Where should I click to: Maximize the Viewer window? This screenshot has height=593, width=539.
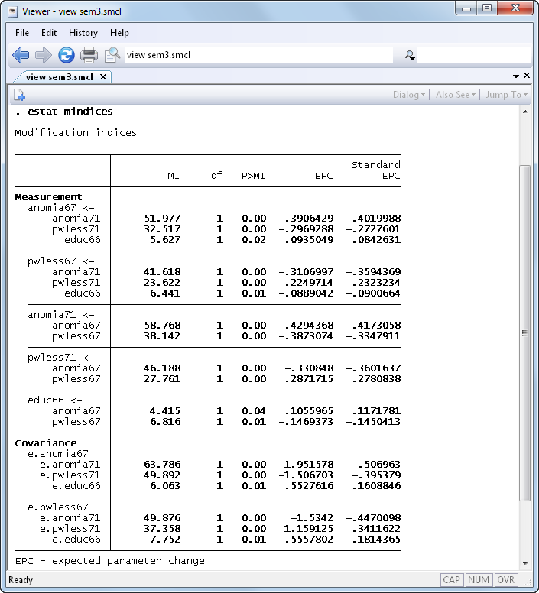point(487,8)
